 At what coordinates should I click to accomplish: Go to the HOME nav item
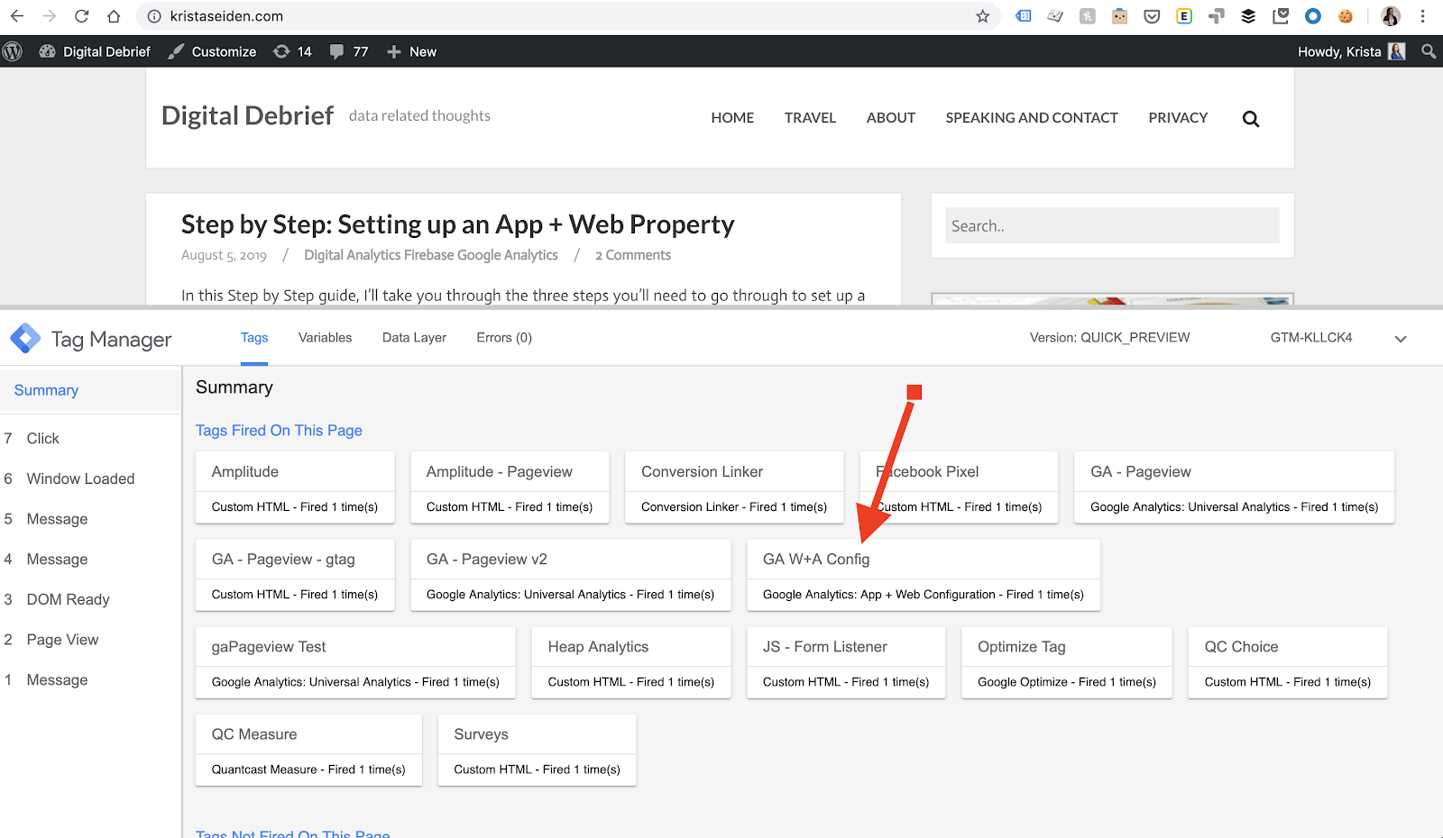coord(732,118)
